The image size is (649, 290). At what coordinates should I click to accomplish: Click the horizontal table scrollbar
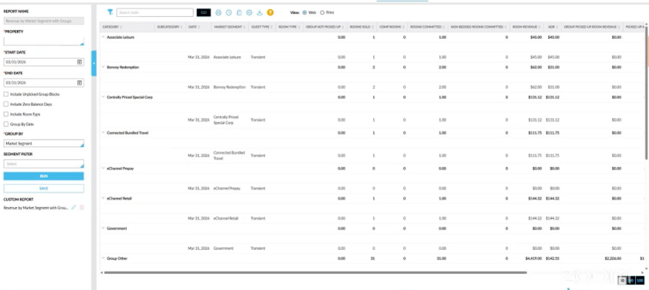[x=315, y=272]
